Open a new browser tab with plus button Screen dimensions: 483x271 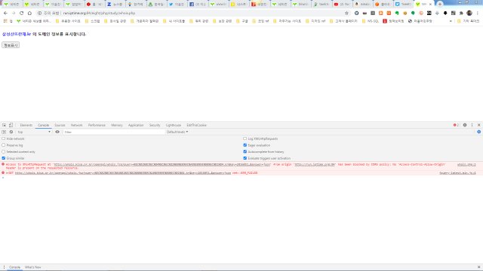pos(440,5)
